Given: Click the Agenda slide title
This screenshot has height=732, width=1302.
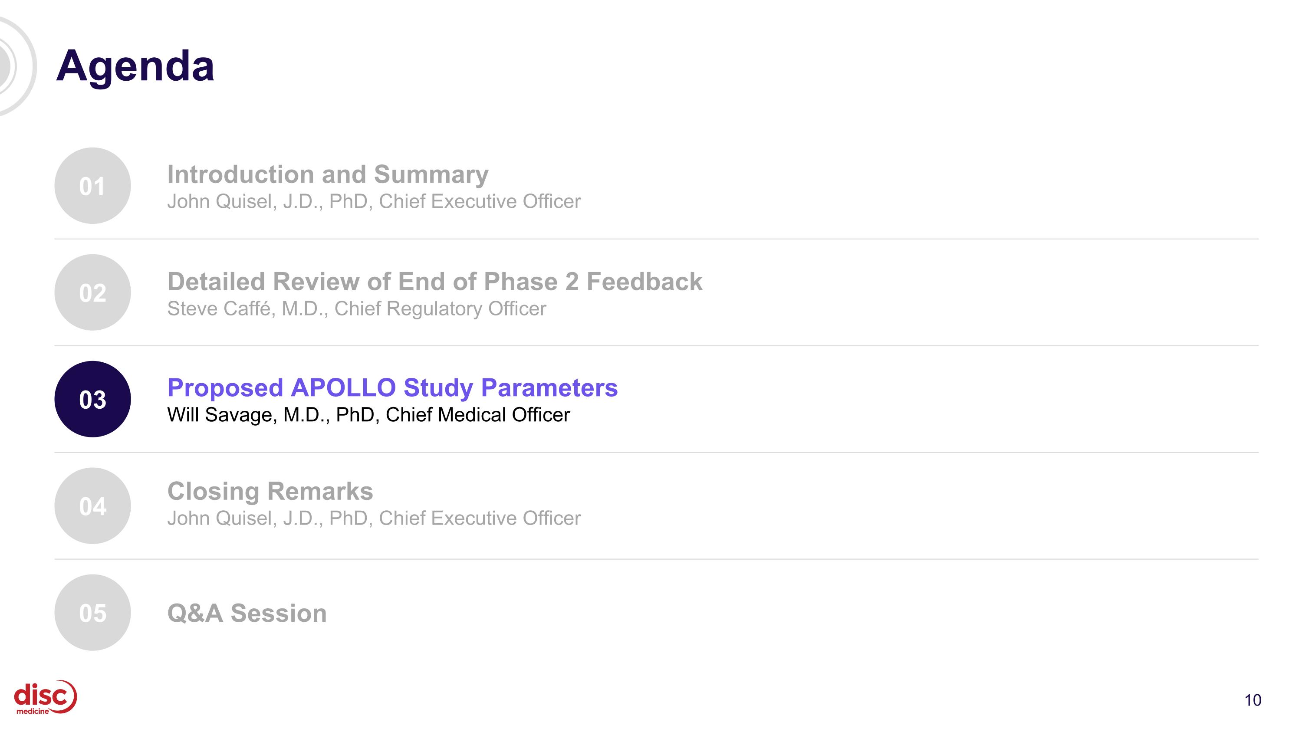Looking at the screenshot, I should point(135,66).
